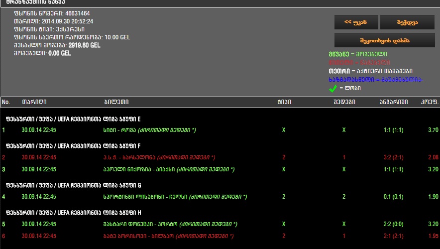This screenshot has height=249, width=440.
Task: Click odds value 2.08
Action: pos(433,157)
